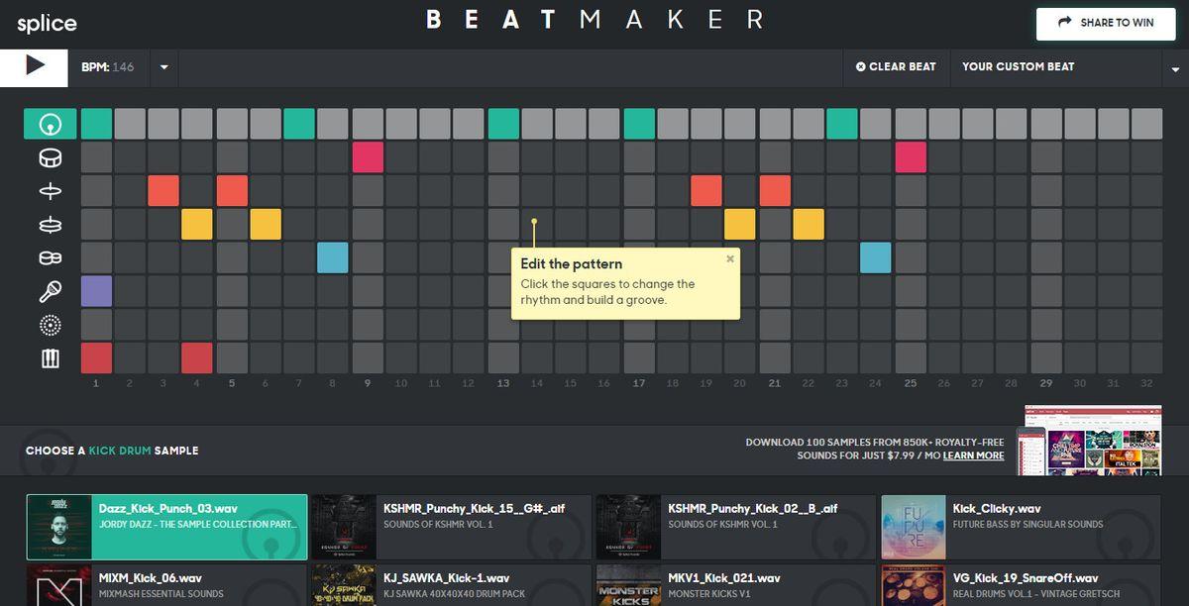Select the single cymbal instrument icon
This screenshot has height=606, width=1189.
pyautogui.click(x=50, y=191)
